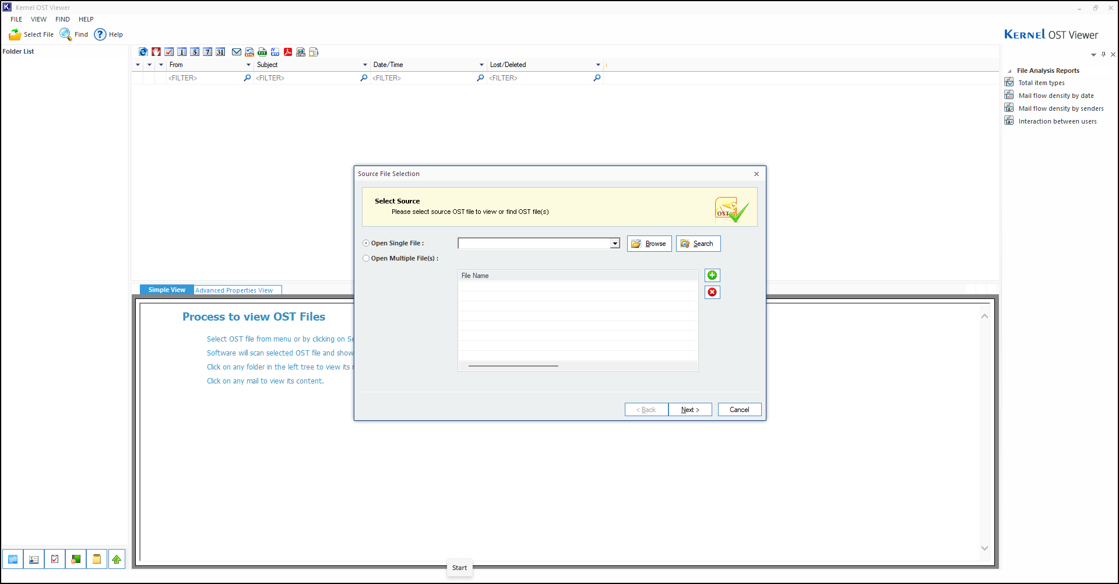Click the Lost/Deleted filter magnifier icon
The image size is (1119, 584).
click(597, 78)
